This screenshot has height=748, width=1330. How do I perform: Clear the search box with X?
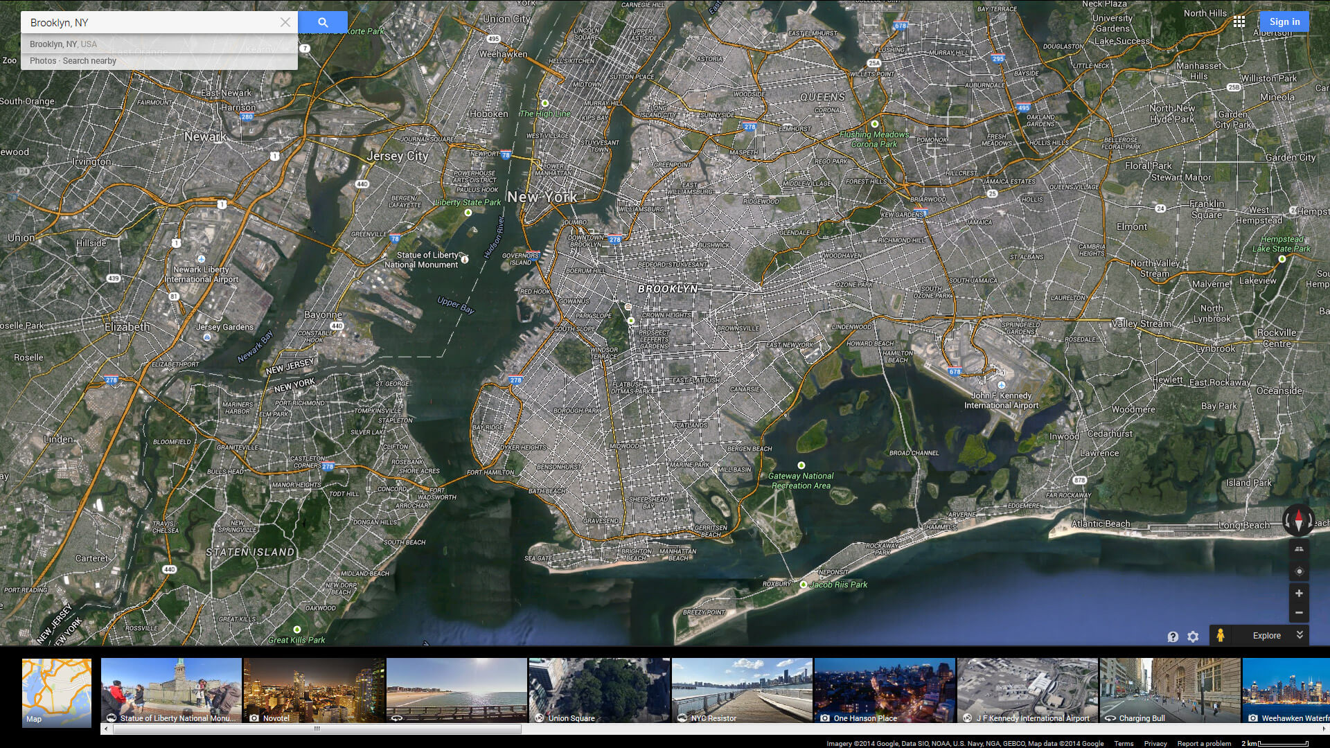tap(285, 22)
